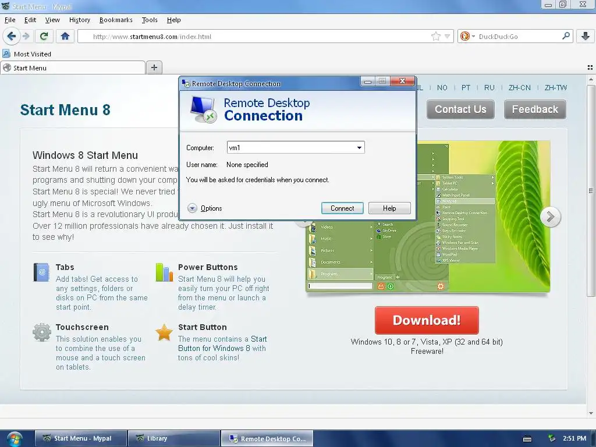Open the browser home page icon
The width and height of the screenshot is (596, 447).
point(65,36)
